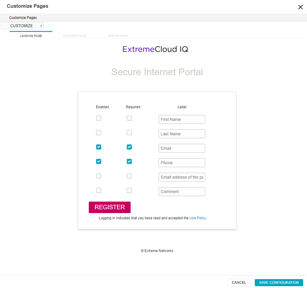307x288 pixels.
Task: Mark Comment as required
Action: [129, 190]
